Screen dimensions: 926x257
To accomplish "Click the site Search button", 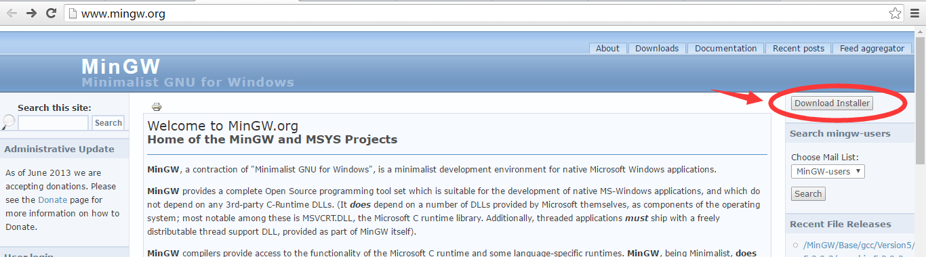I will pos(108,123).
